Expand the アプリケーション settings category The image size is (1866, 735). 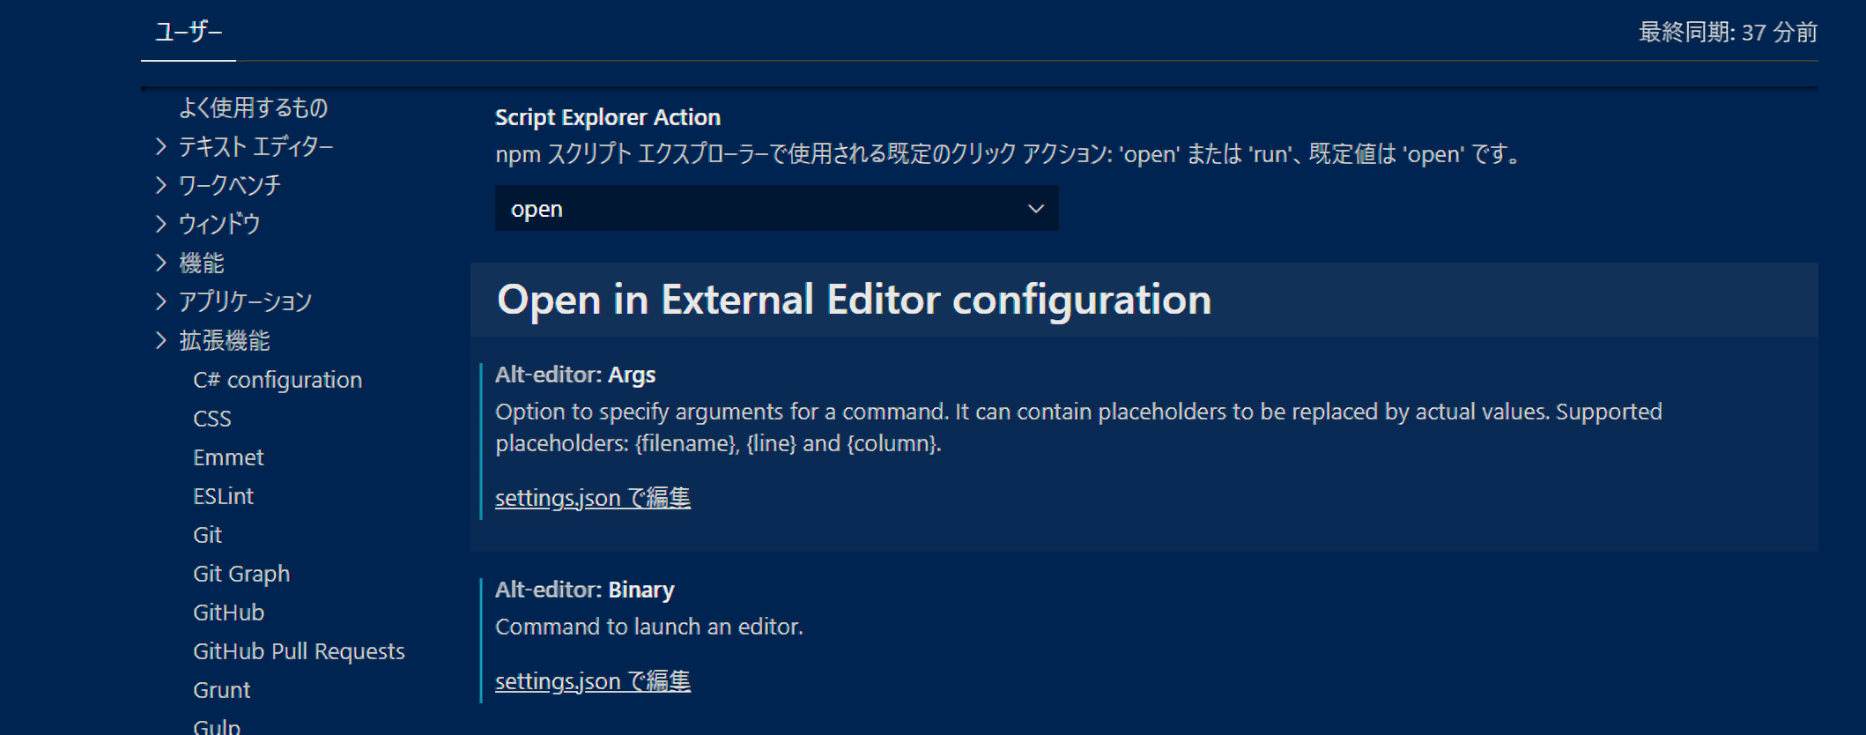pyautogui.click(x=161, y=301)
